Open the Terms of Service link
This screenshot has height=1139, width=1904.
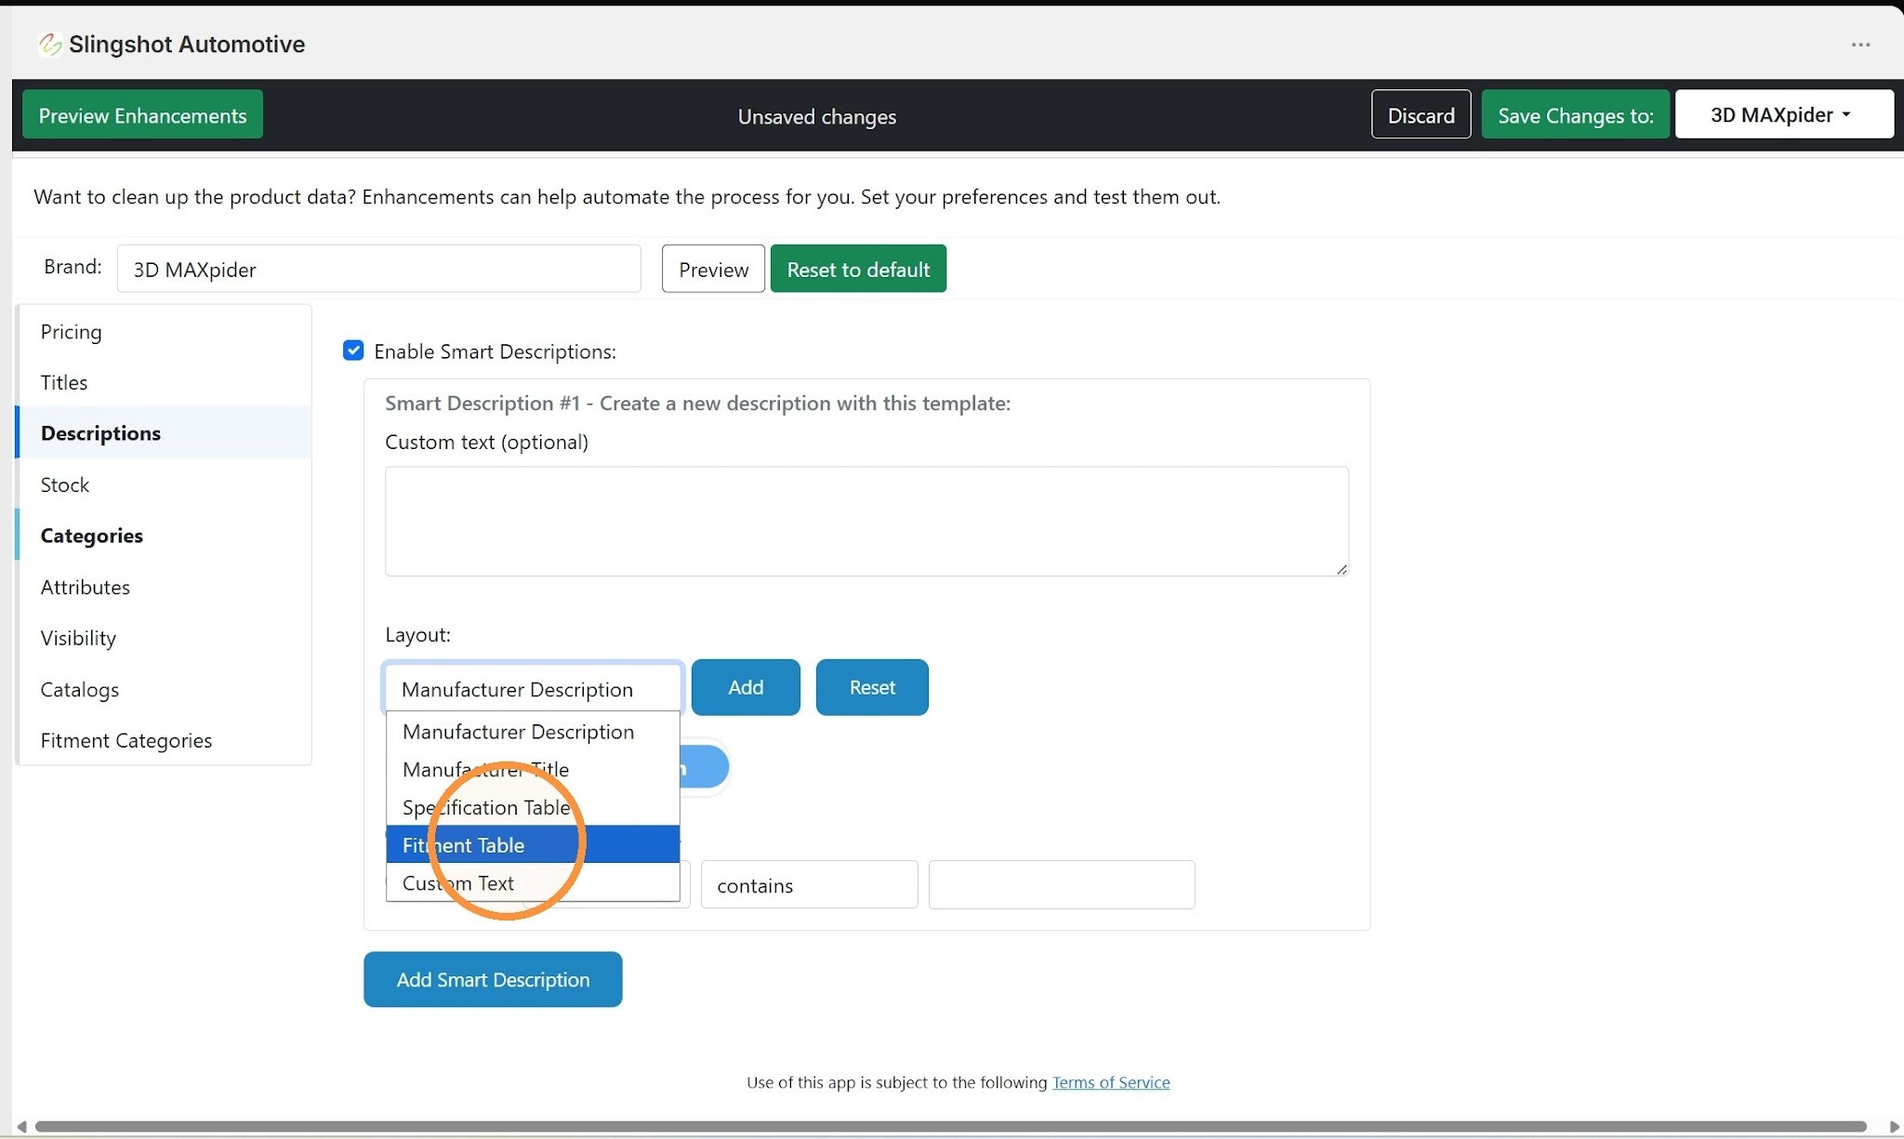pos(1111,1082)
